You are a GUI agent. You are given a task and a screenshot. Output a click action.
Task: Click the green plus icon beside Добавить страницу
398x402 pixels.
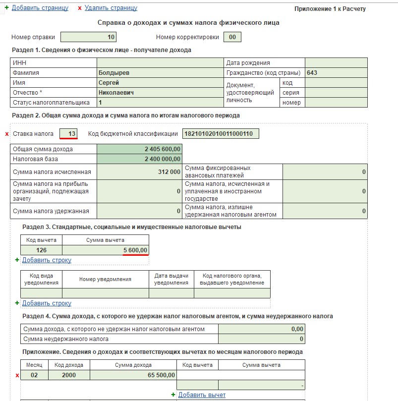pos(6,8)
